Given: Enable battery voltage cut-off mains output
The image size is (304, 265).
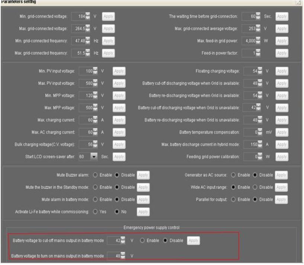Looking at the screenshot, I should pyautogui.click(x=142, y=240).
